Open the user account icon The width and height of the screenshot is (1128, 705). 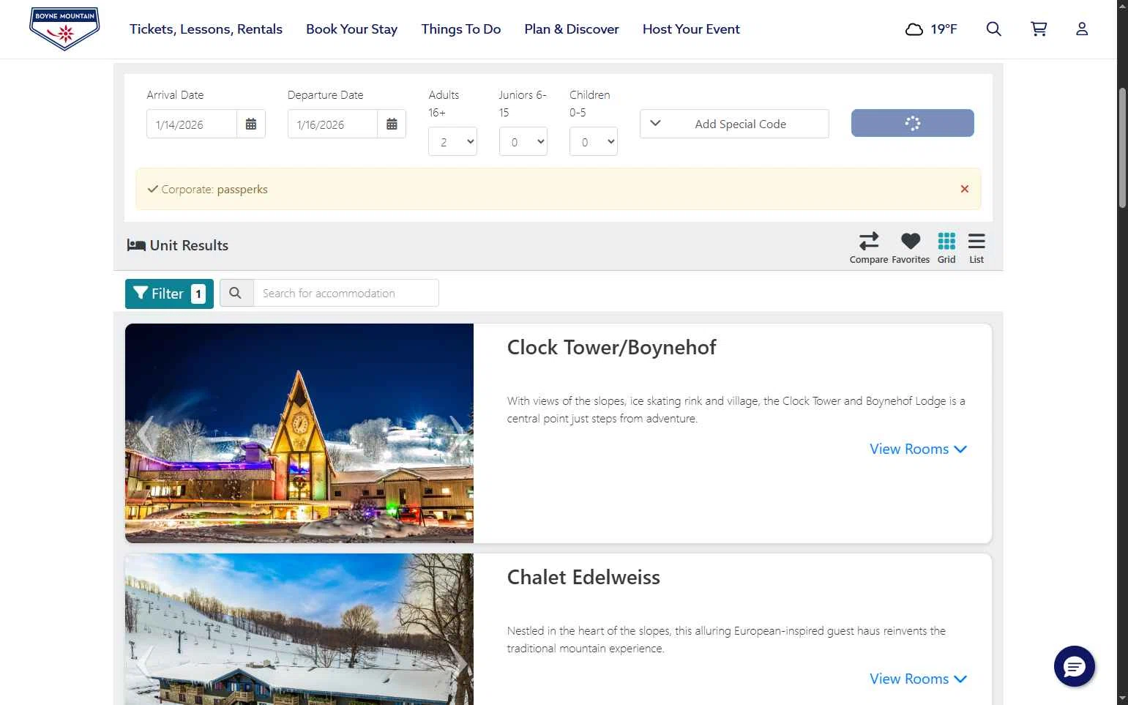tap(1082, 29)
